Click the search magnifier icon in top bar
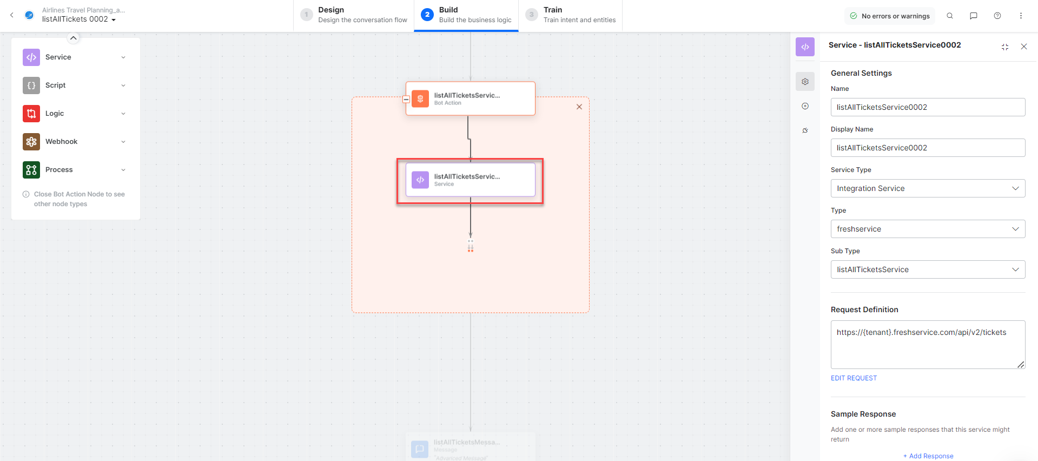Screen dimensions: 1038x461 tap(949, 16)
